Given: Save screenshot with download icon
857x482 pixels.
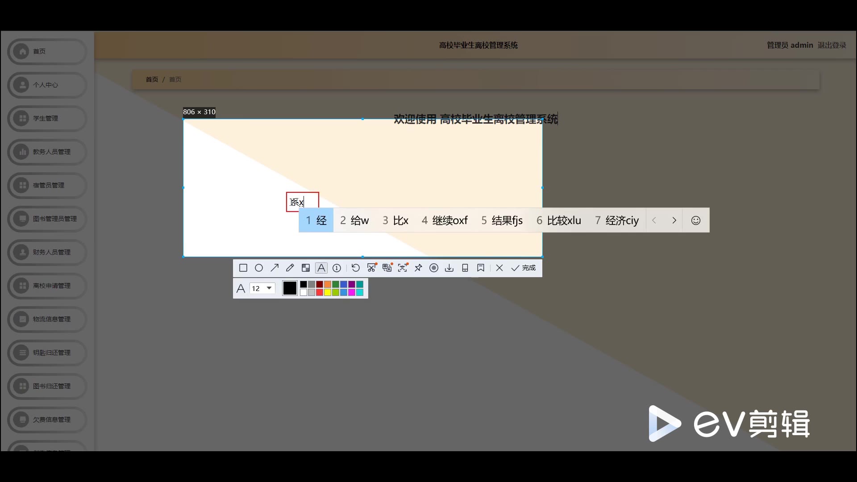Looking at the screenshot, I should point(449,268).
